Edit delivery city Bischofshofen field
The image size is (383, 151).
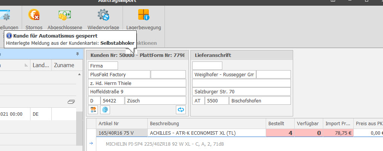point(260,101)
